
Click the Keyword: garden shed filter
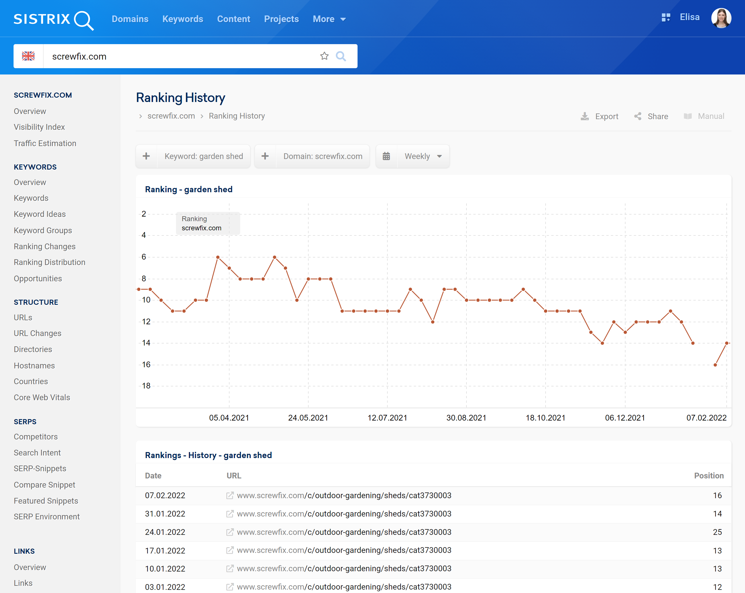click(x=204, y=156)
